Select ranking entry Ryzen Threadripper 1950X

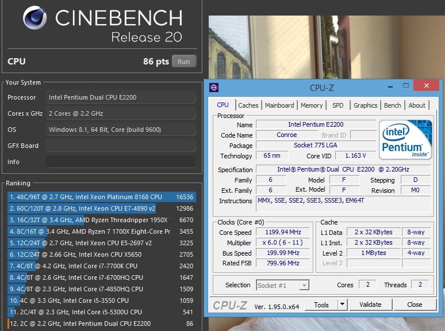point(102,220)
